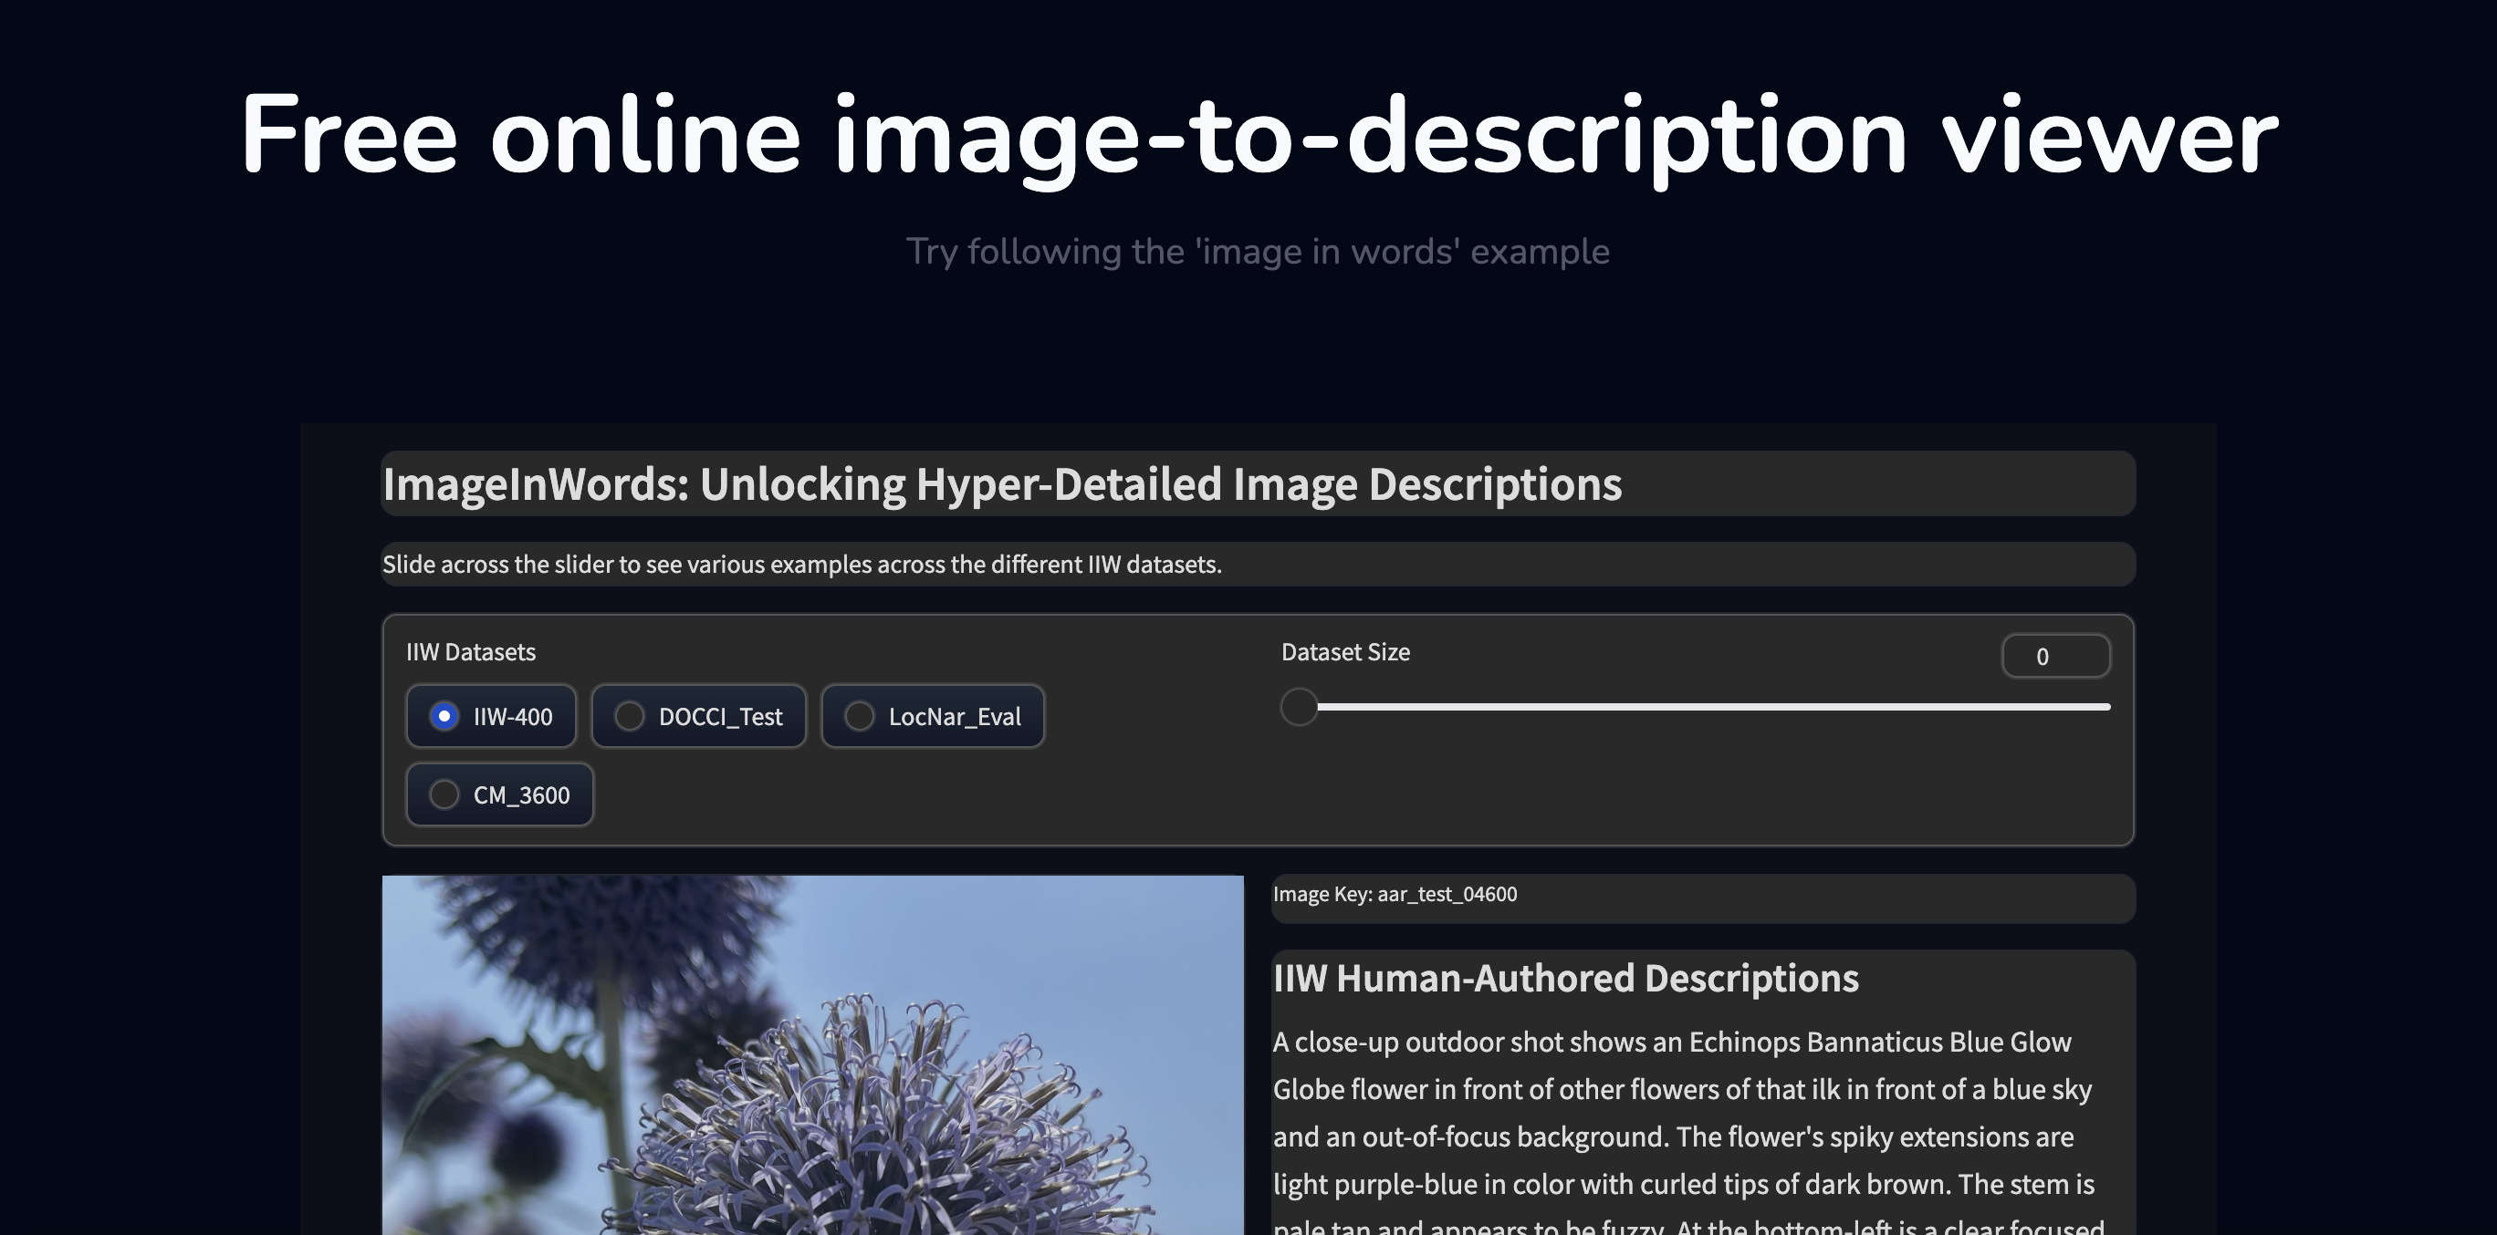Select the IIW-400 dataset radio button
The height and width of the screenshot is (1235, 2497).
(x=444, y=717)
